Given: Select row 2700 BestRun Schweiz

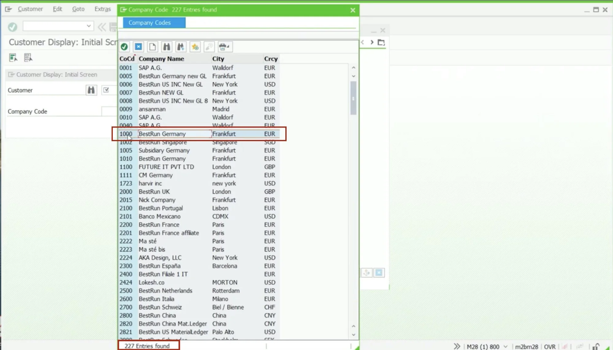Looking at the screenshot, I should coord(199,307).
